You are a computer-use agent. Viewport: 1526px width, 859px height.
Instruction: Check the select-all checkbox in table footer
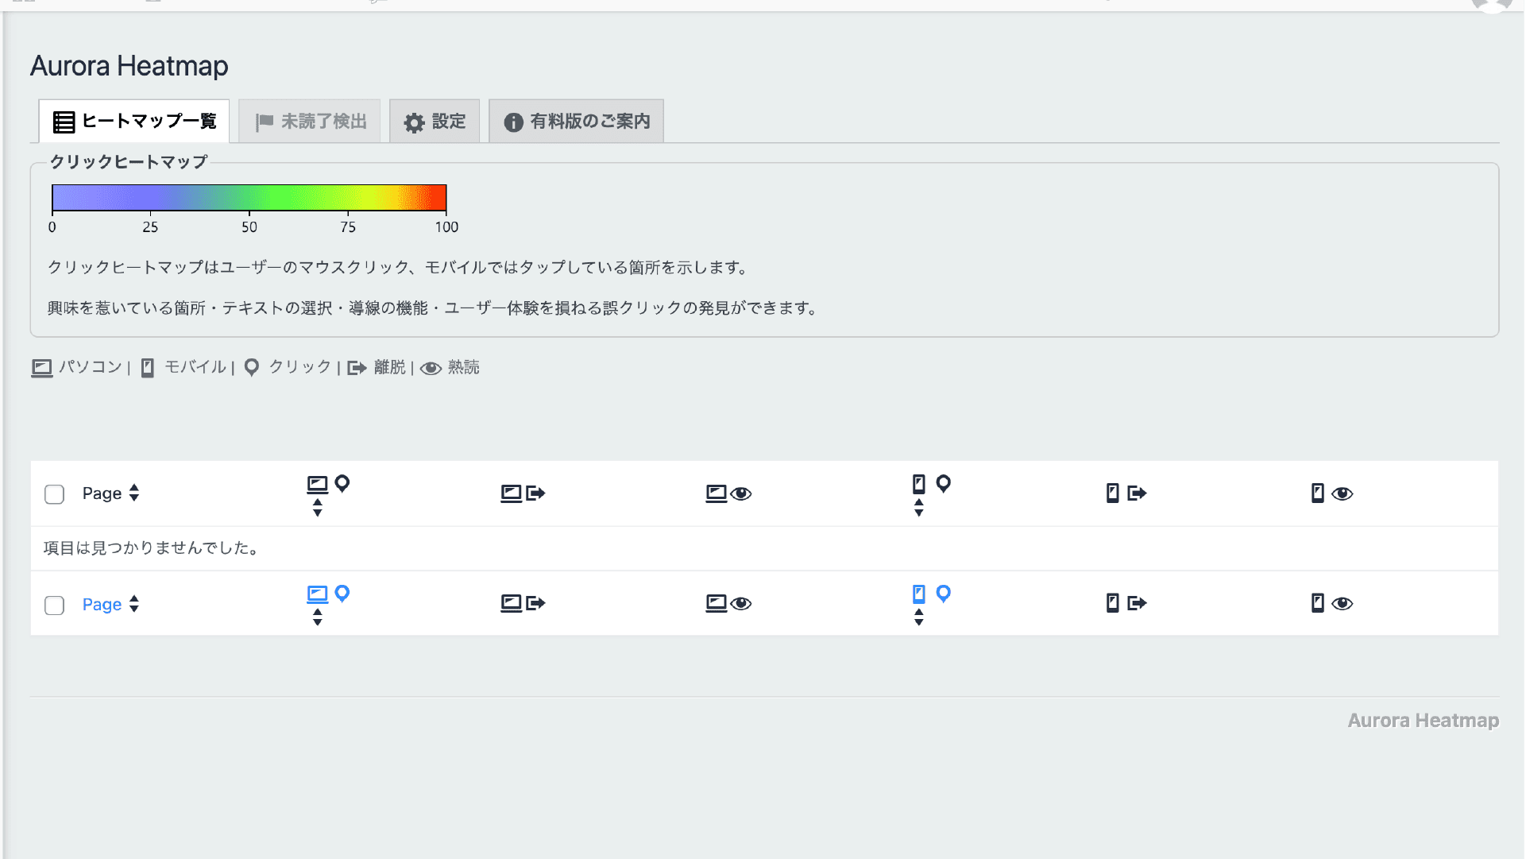tap(54, 606)
